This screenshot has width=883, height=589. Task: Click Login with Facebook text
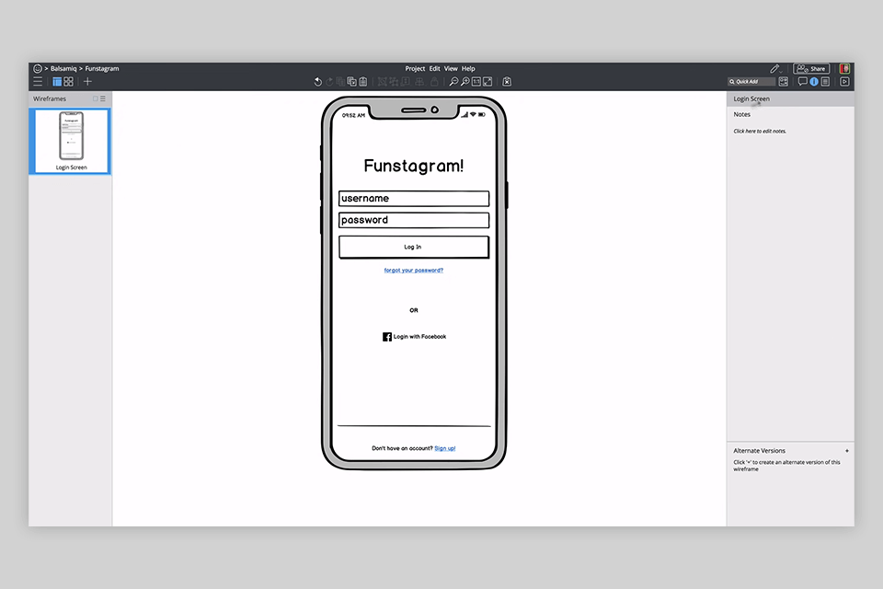tap(419, 337)
